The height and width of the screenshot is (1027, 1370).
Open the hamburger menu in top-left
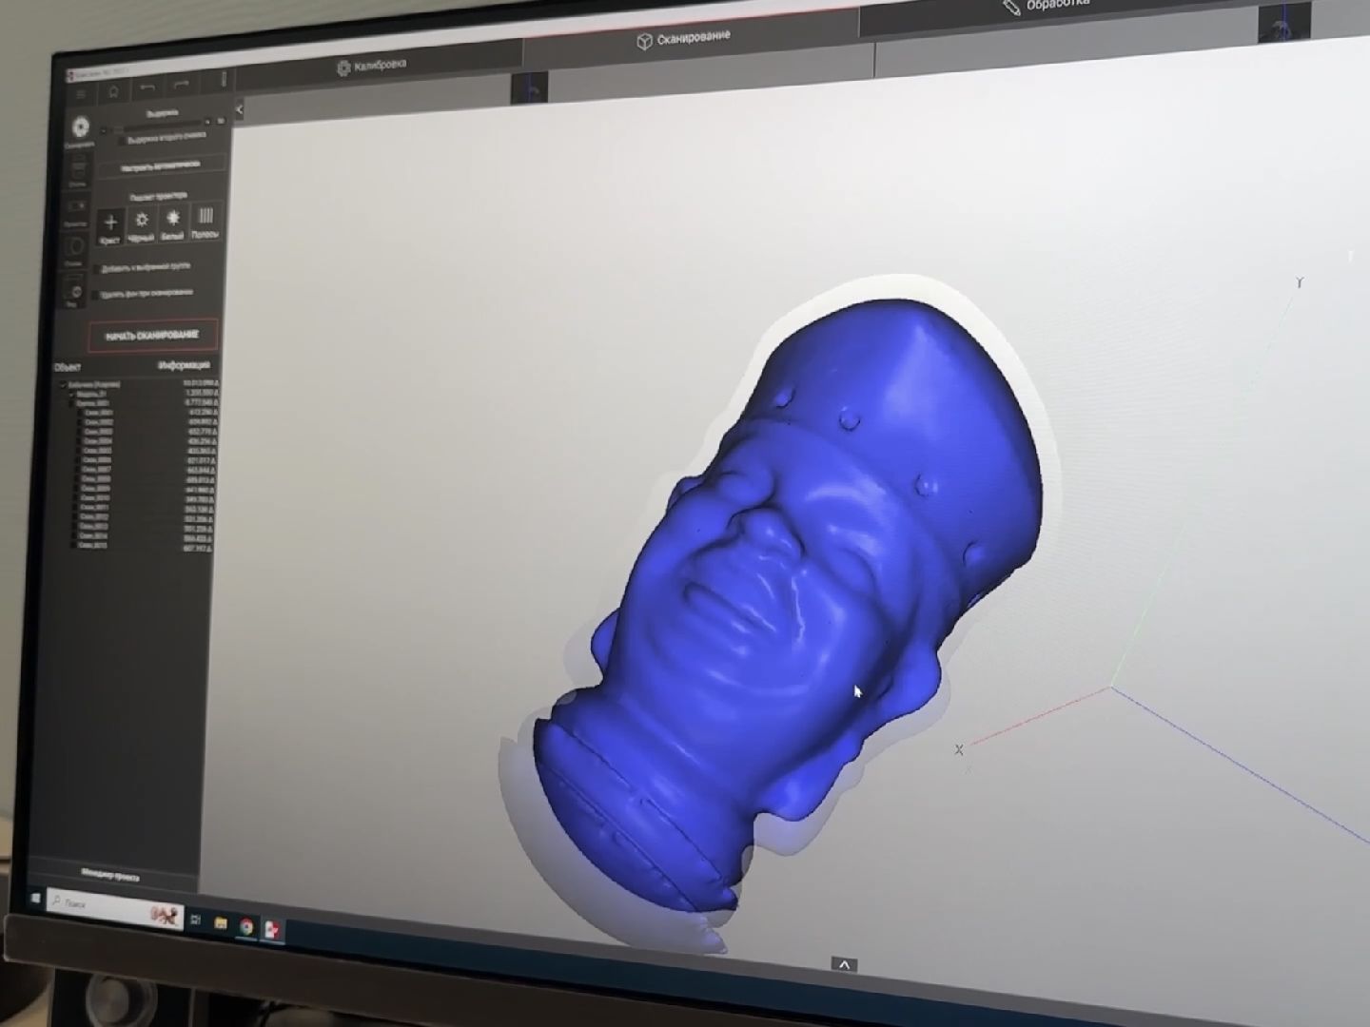81,94
